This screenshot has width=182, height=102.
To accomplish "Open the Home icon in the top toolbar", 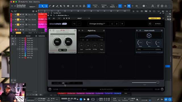I will point(166,6).
